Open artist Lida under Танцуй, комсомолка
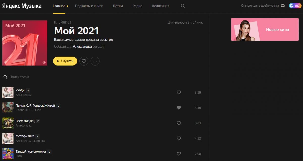This screenshot has width=303, height=161. 19,156
